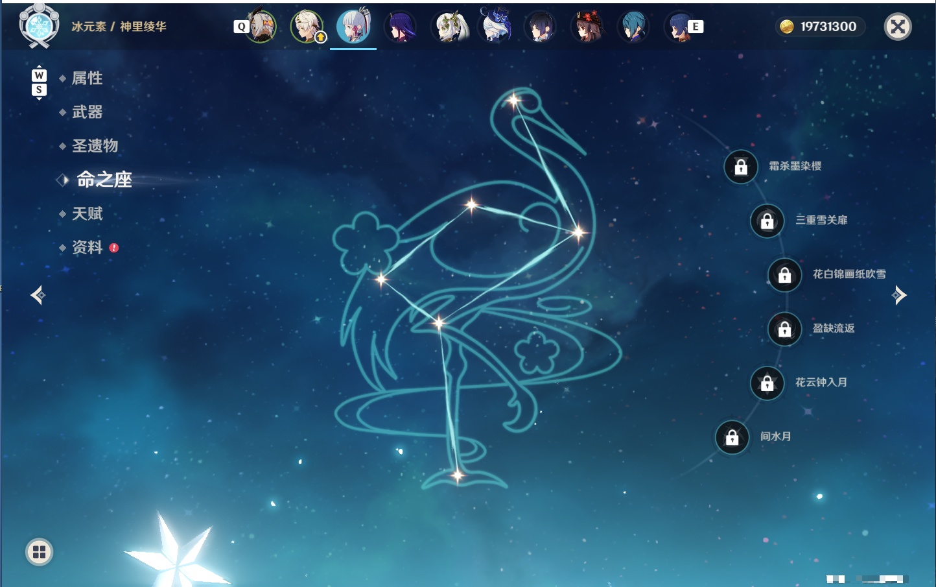This screenshot has height=587, width=936.
Task: Switch to the 天赋 talents tab
Action: (x=87, y=213)
